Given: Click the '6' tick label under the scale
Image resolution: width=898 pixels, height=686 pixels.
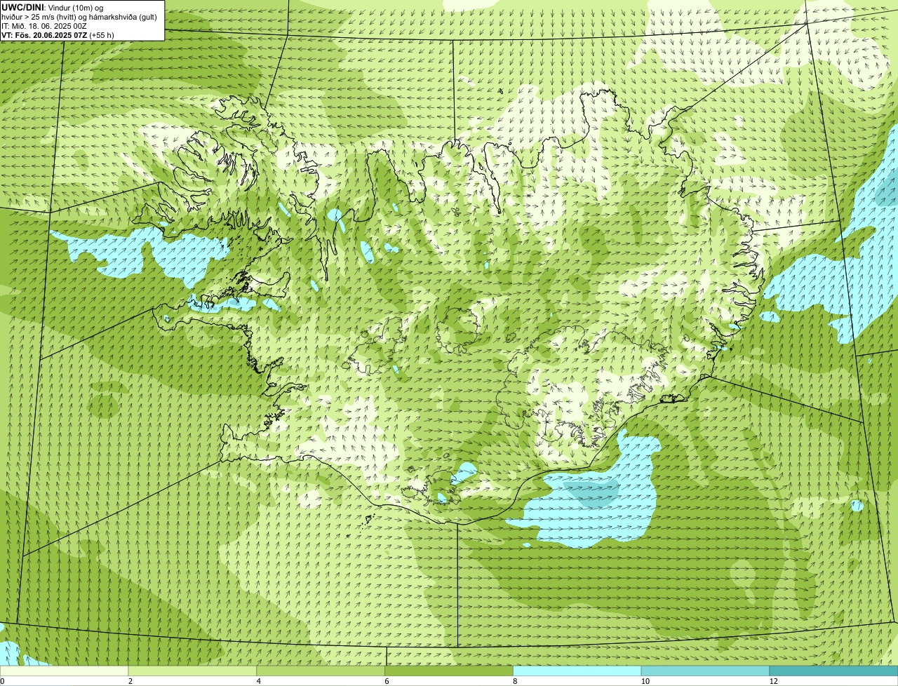Looking at the screenshot, I should click(x=387, y=681).
